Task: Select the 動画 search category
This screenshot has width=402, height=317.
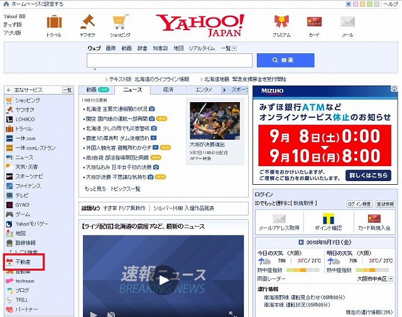Action: 127,48
